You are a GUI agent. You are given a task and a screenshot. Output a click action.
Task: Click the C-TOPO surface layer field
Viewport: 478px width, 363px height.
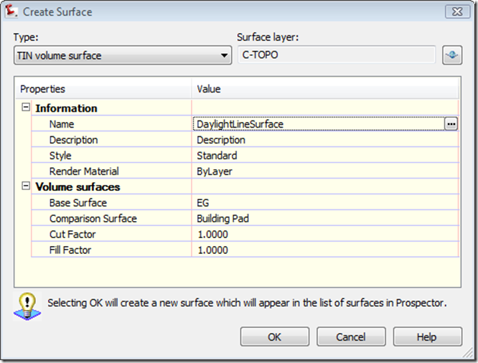click(x=336, y=55)
